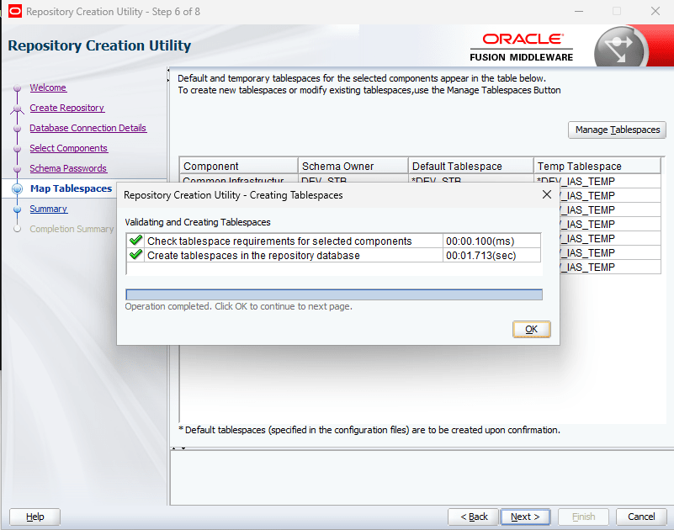
Task: Click the Default Tablespace column header
Action: pos(470,166)
